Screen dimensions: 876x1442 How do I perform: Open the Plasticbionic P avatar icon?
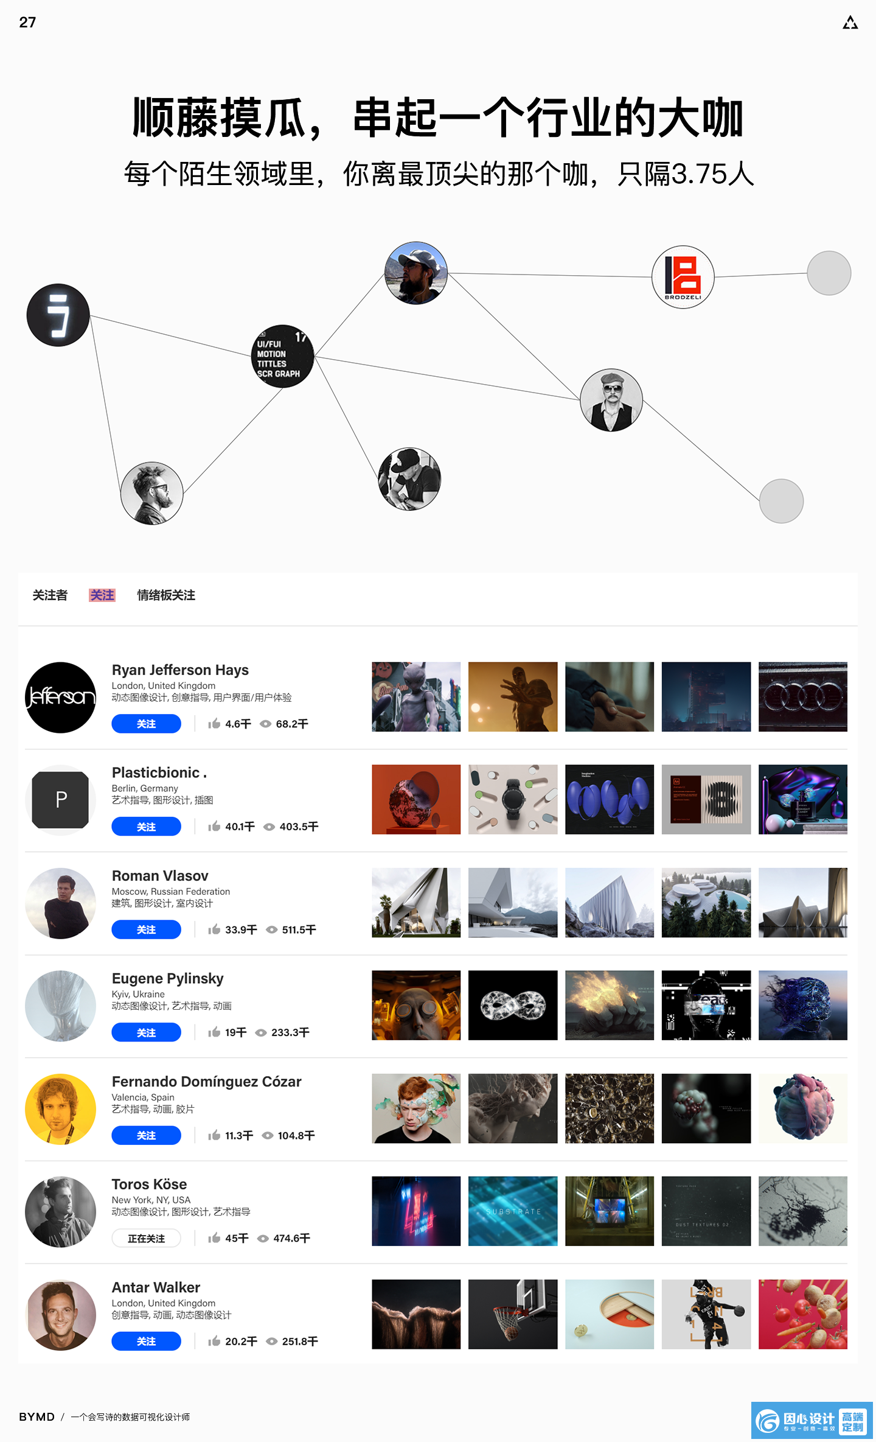[x=60, y=800]
